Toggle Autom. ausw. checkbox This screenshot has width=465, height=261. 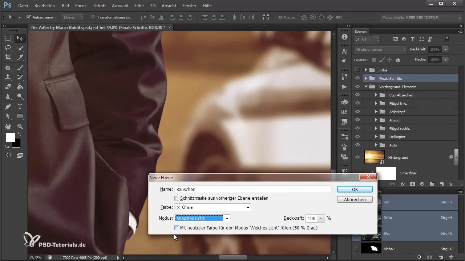(29, 17)
